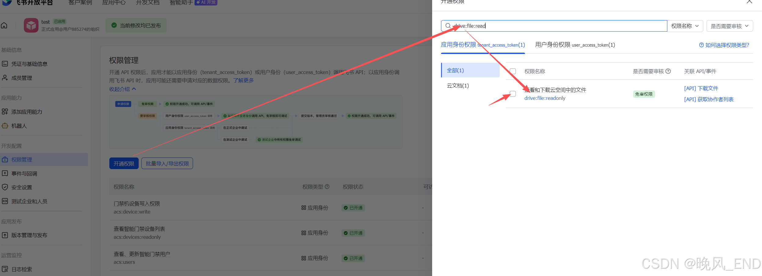Check the drive:file:readonly permission checkbox

point(513,94)
